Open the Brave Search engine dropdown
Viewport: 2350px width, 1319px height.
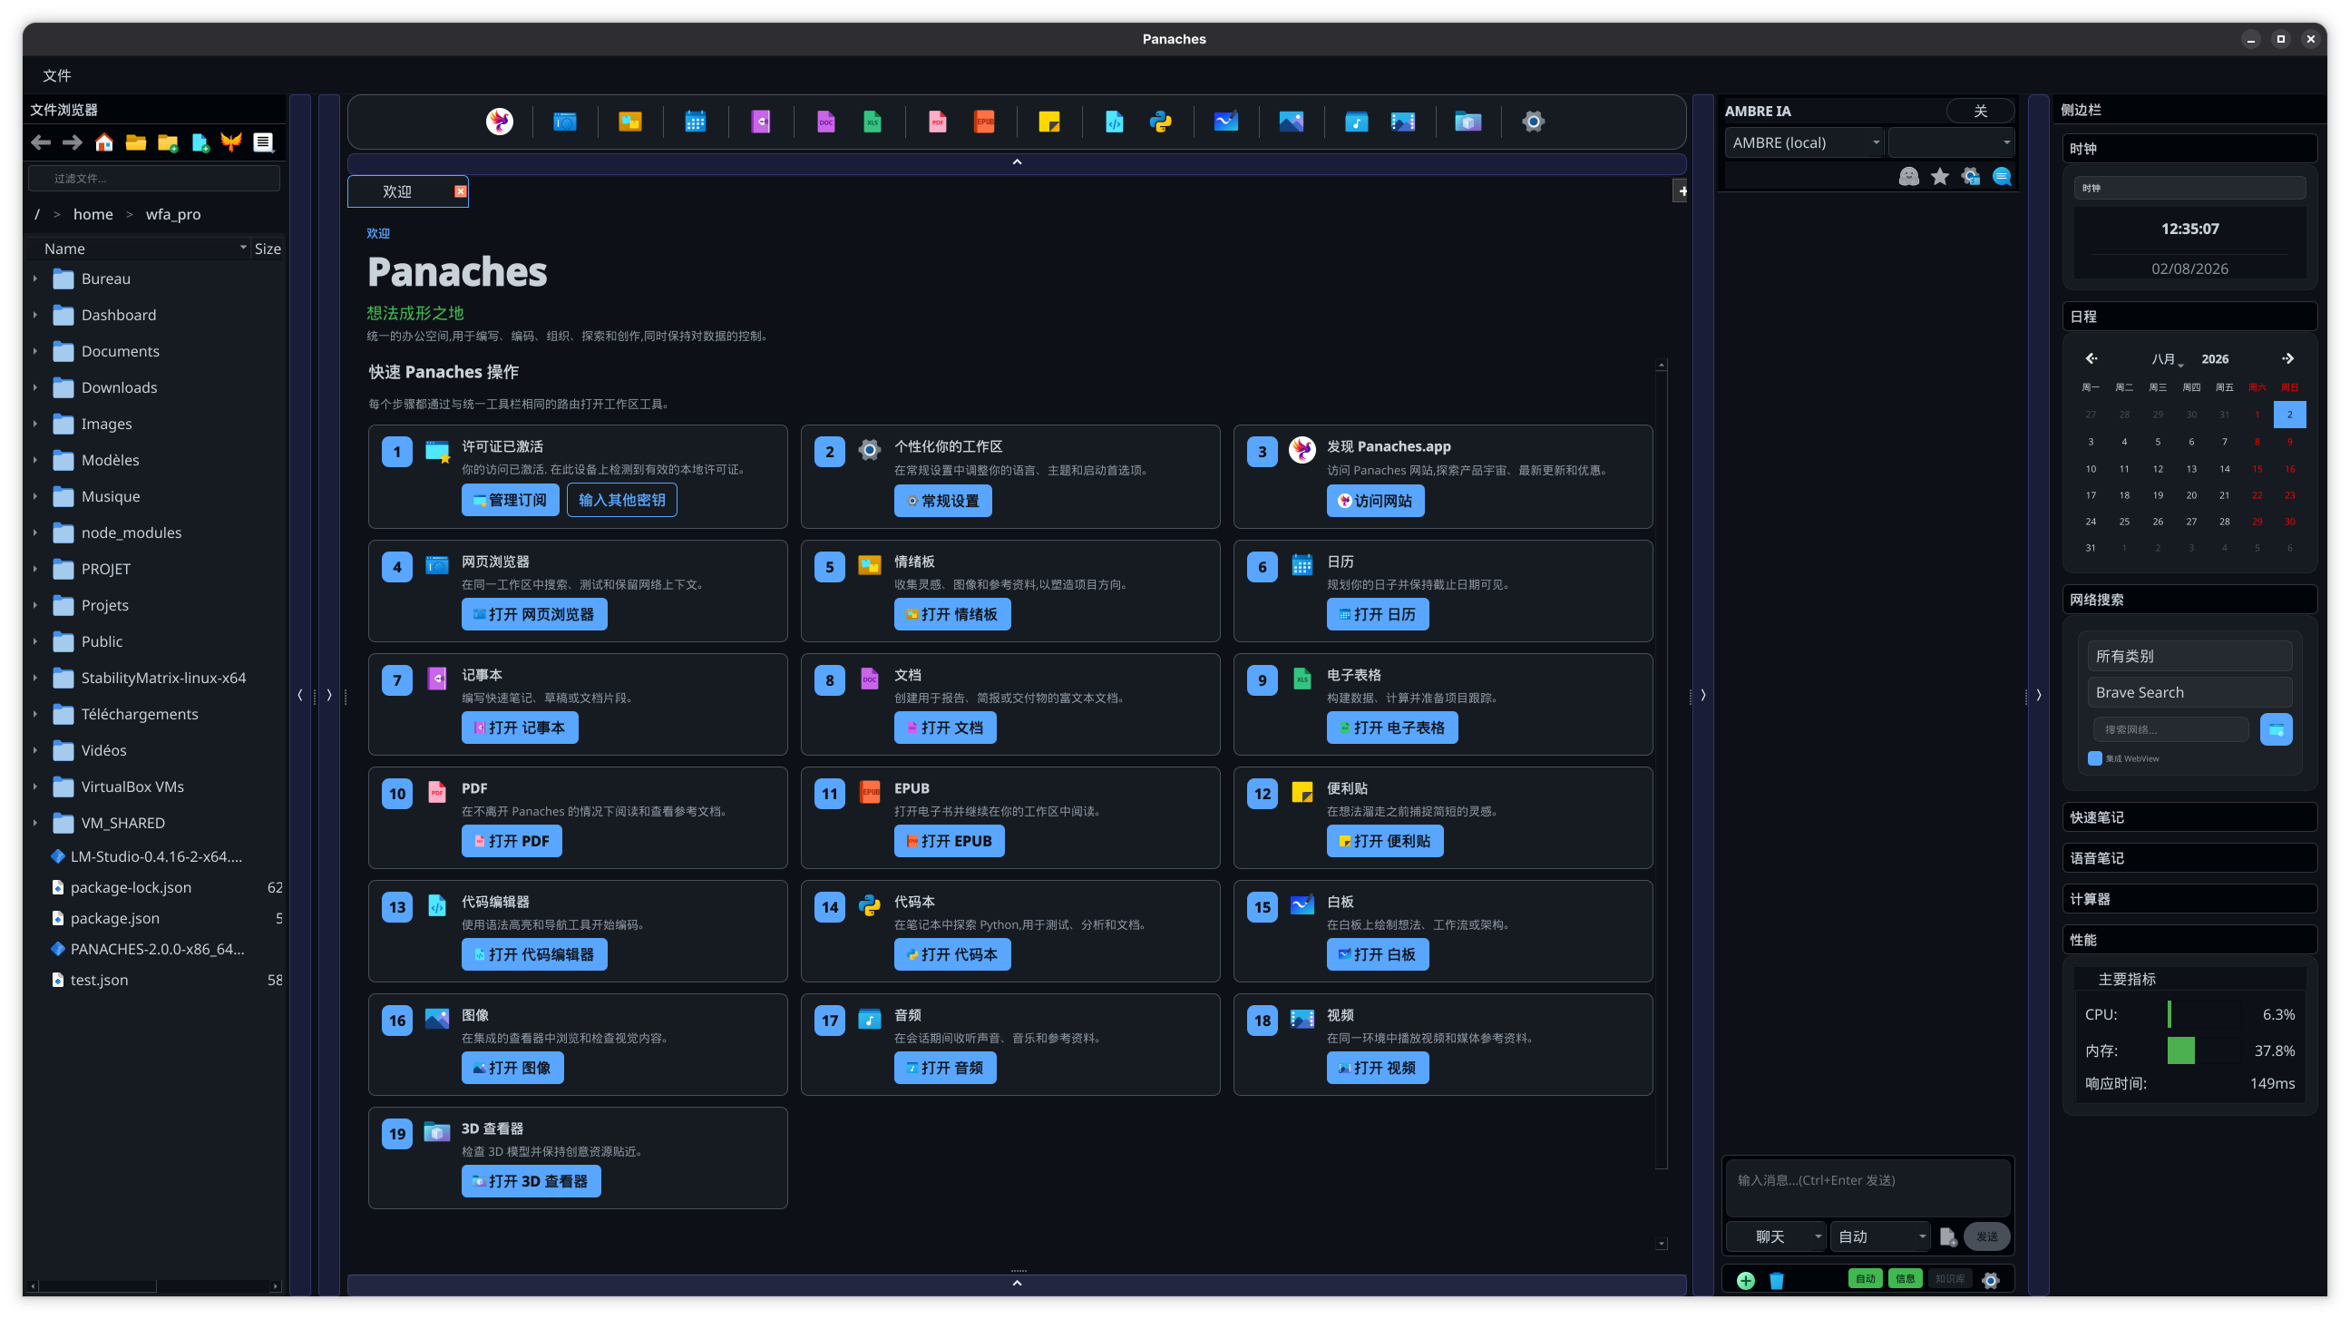[x=2189, y=692]
